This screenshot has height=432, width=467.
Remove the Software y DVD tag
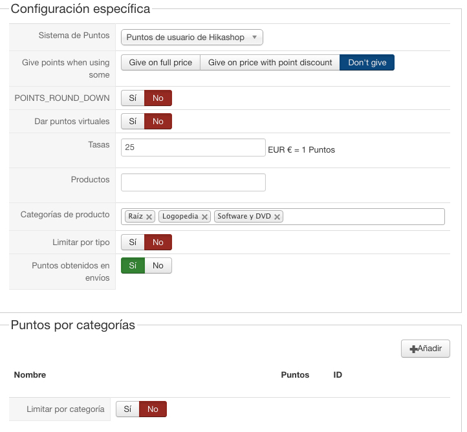point(277,217)
